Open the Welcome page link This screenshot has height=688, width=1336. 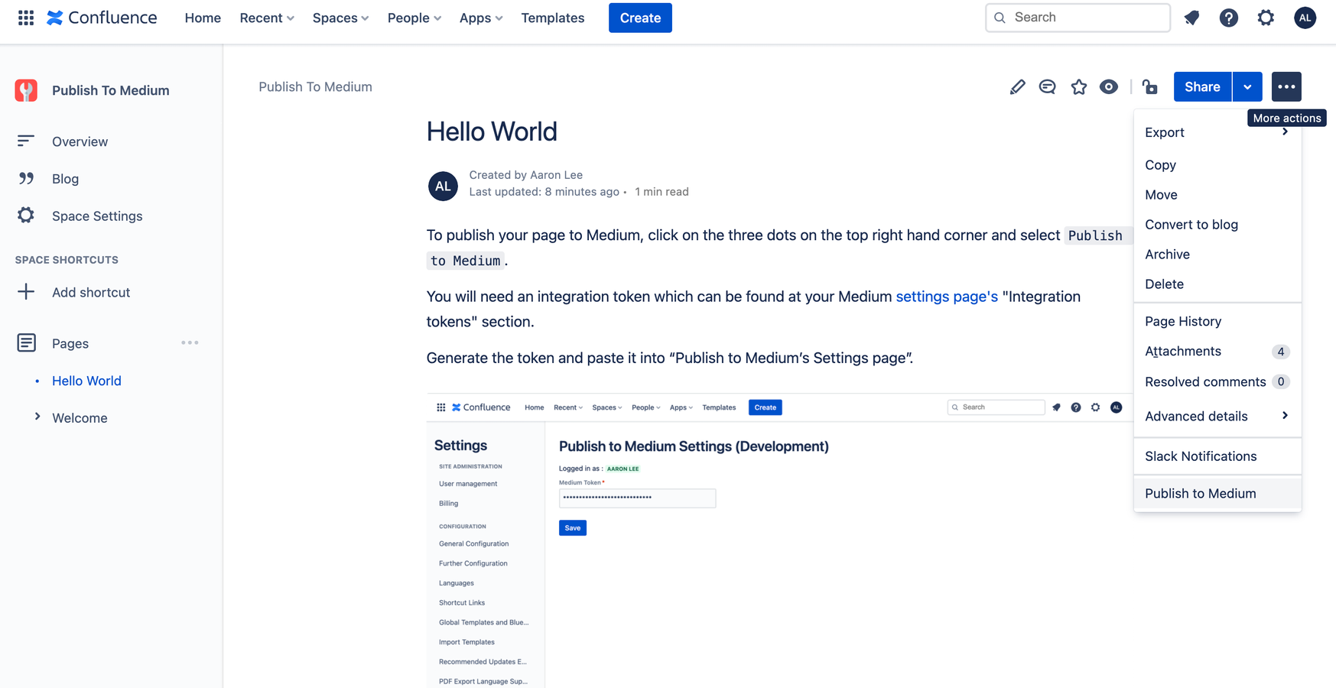tap(80, 418)
